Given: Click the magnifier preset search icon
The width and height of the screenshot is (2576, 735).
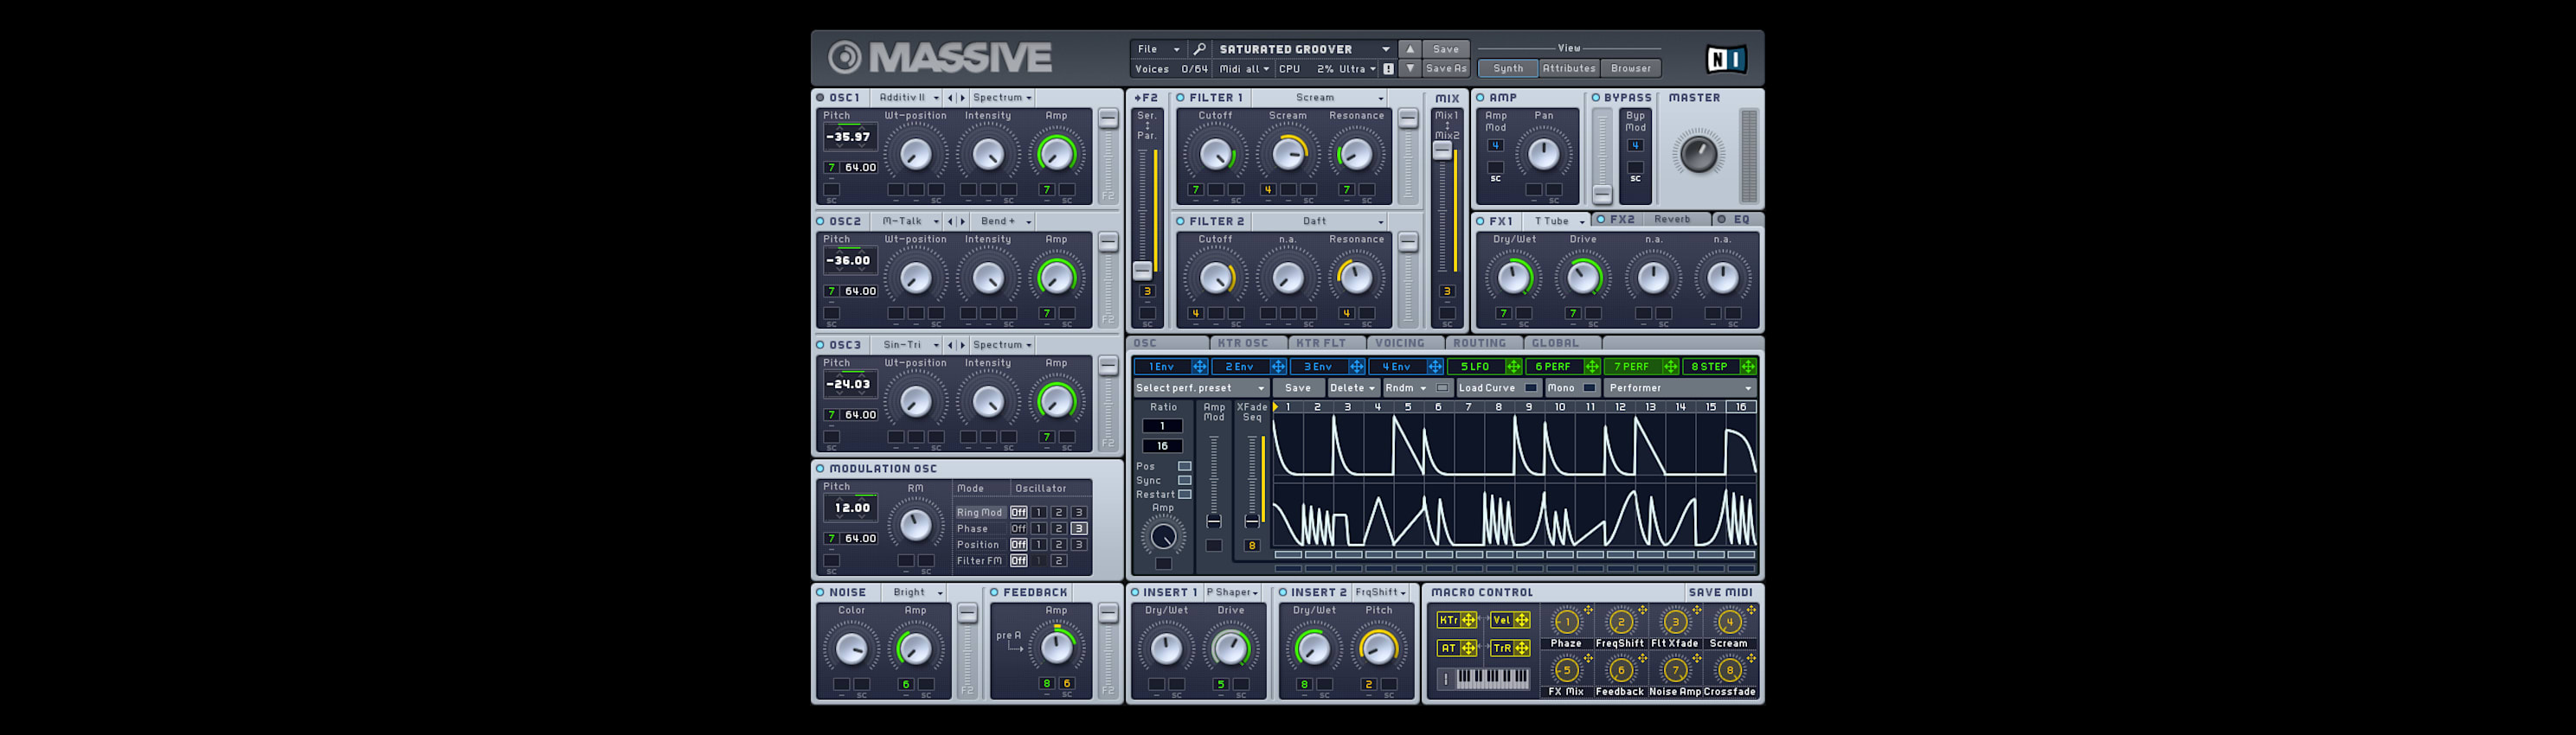Looking at the screenshot, I should [1199, 49].
